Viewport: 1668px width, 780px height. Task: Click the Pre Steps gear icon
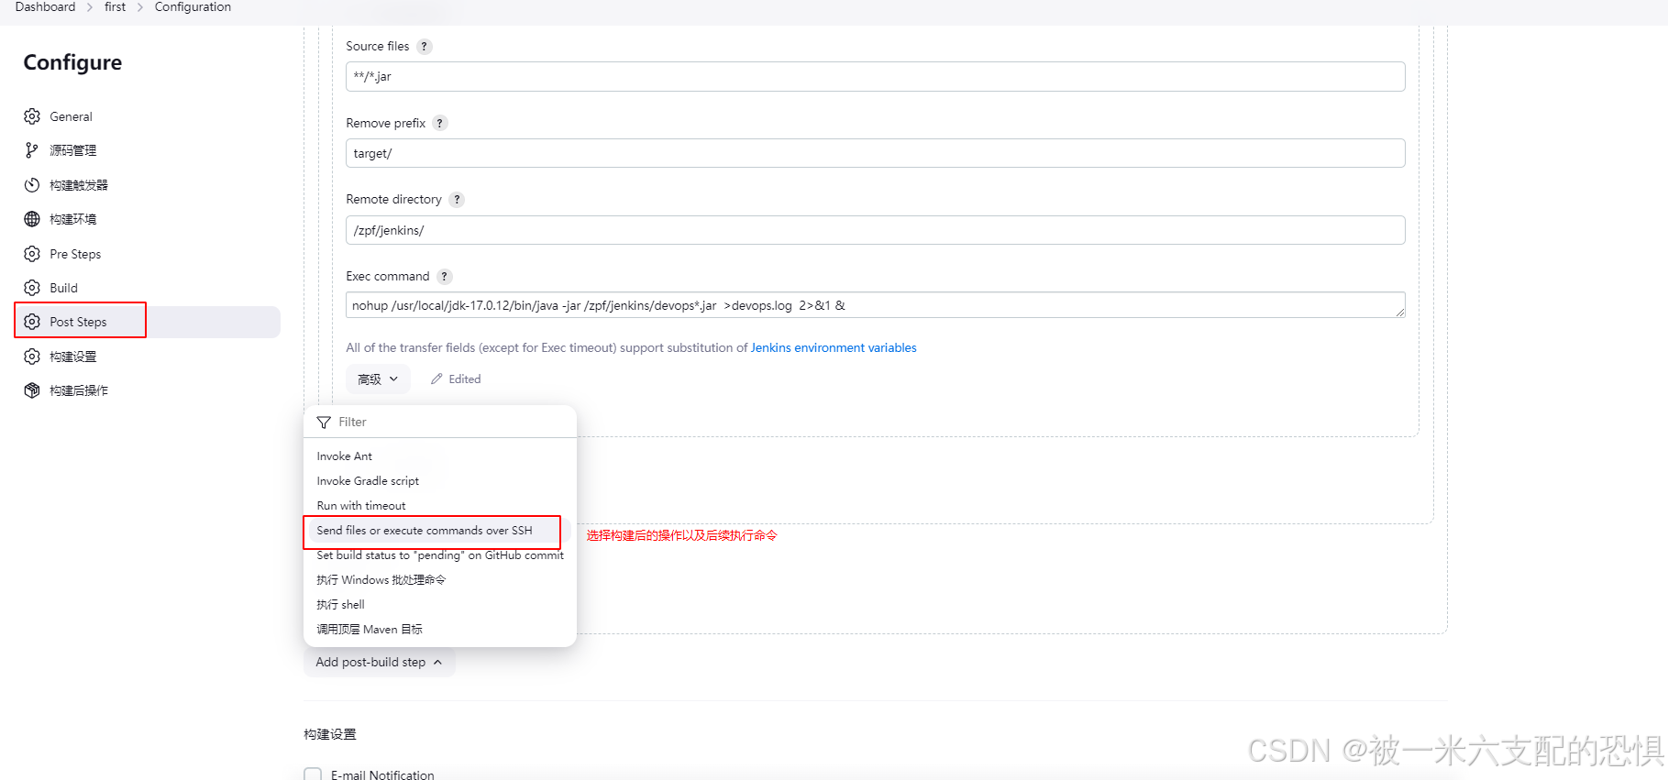pos(32,254)
